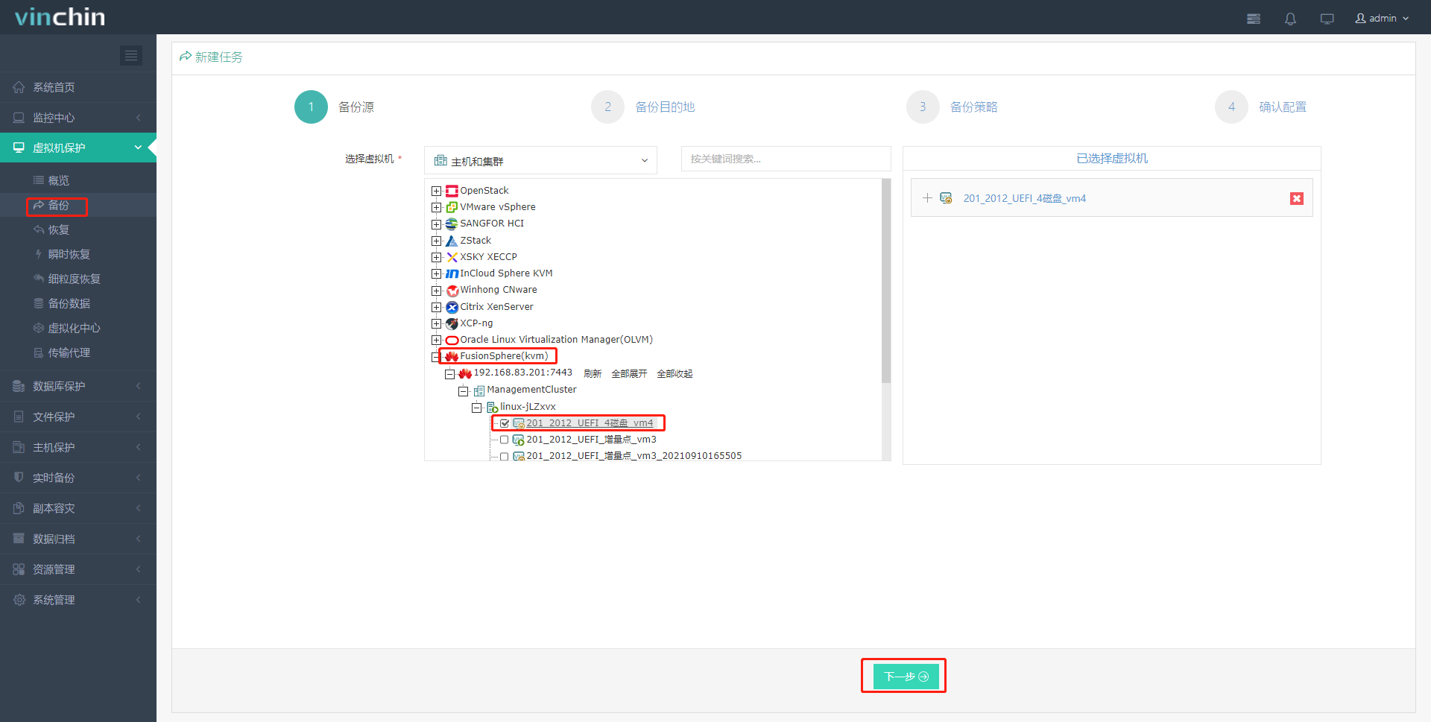Collapse the 192.168.83.201:7443 host node
This screenshot has height=722, width=1431.
[x=449, y=374]
